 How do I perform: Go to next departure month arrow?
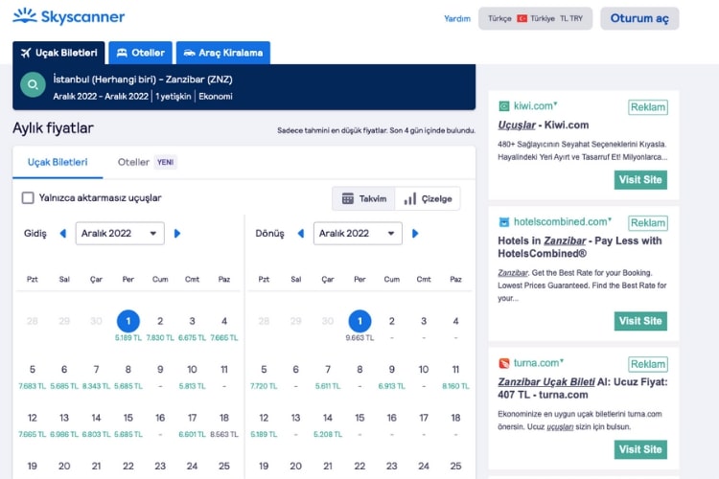pos(177,234)
